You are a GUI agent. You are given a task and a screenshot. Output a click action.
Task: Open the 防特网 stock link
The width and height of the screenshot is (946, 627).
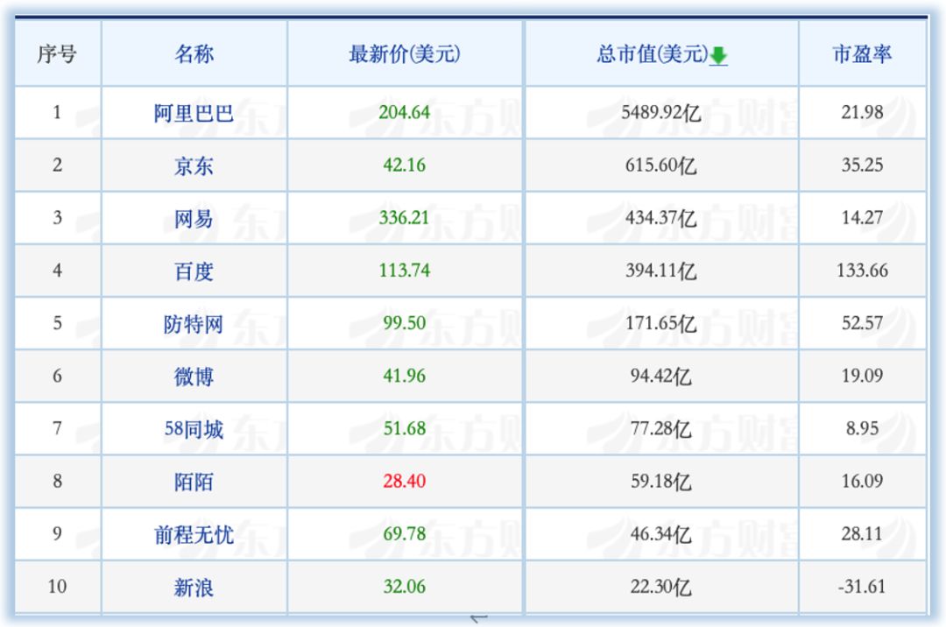tap(194, 324)
